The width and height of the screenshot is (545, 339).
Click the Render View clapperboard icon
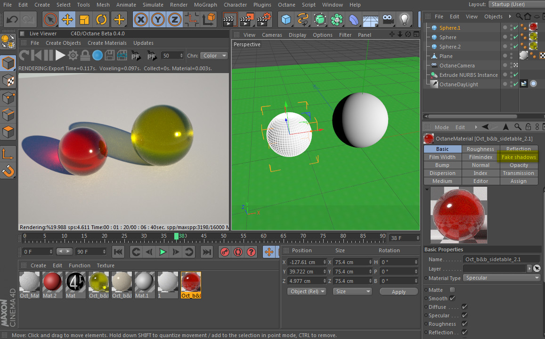pos(229,19)
